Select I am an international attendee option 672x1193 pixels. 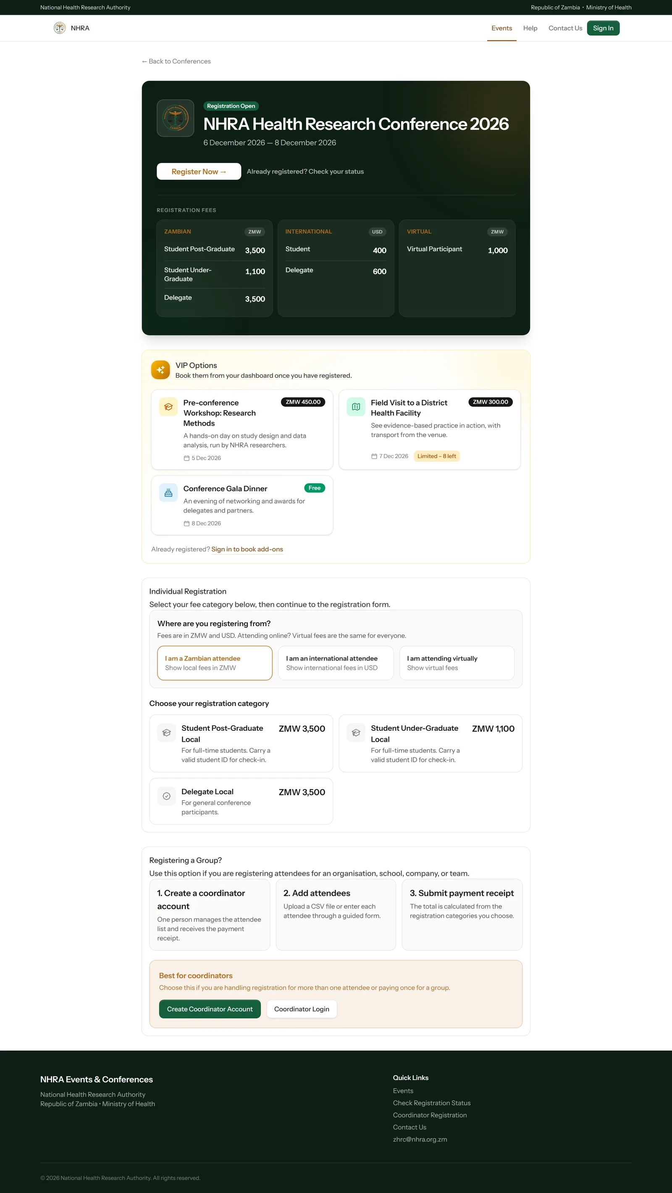(336, 663)
